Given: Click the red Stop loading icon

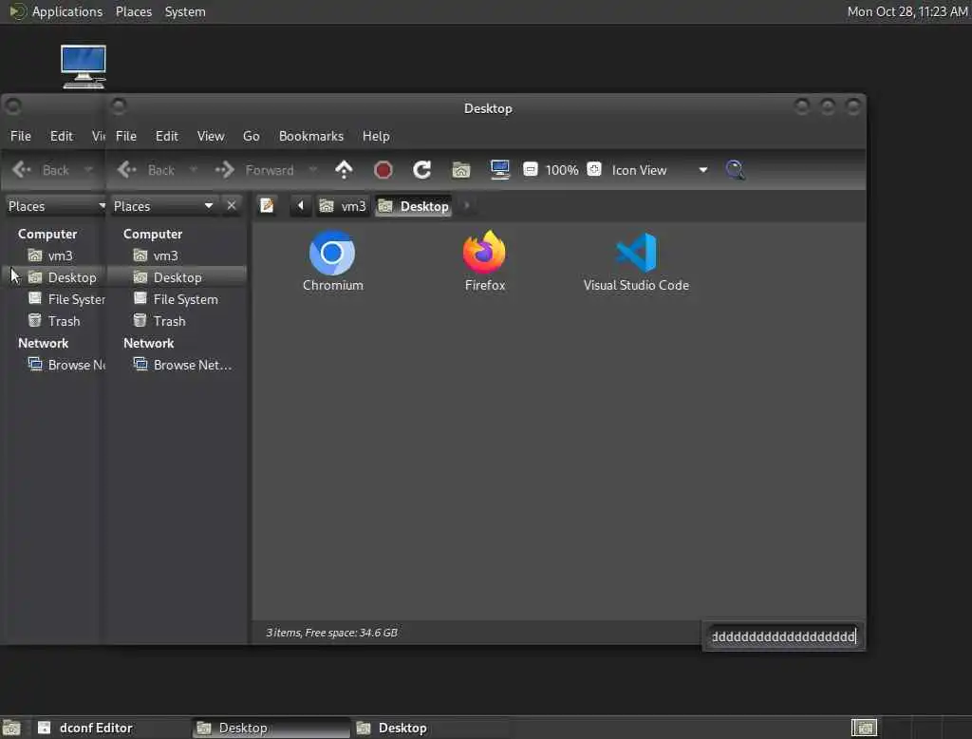Looking at the screenshot, I should (x=383, y=169).
